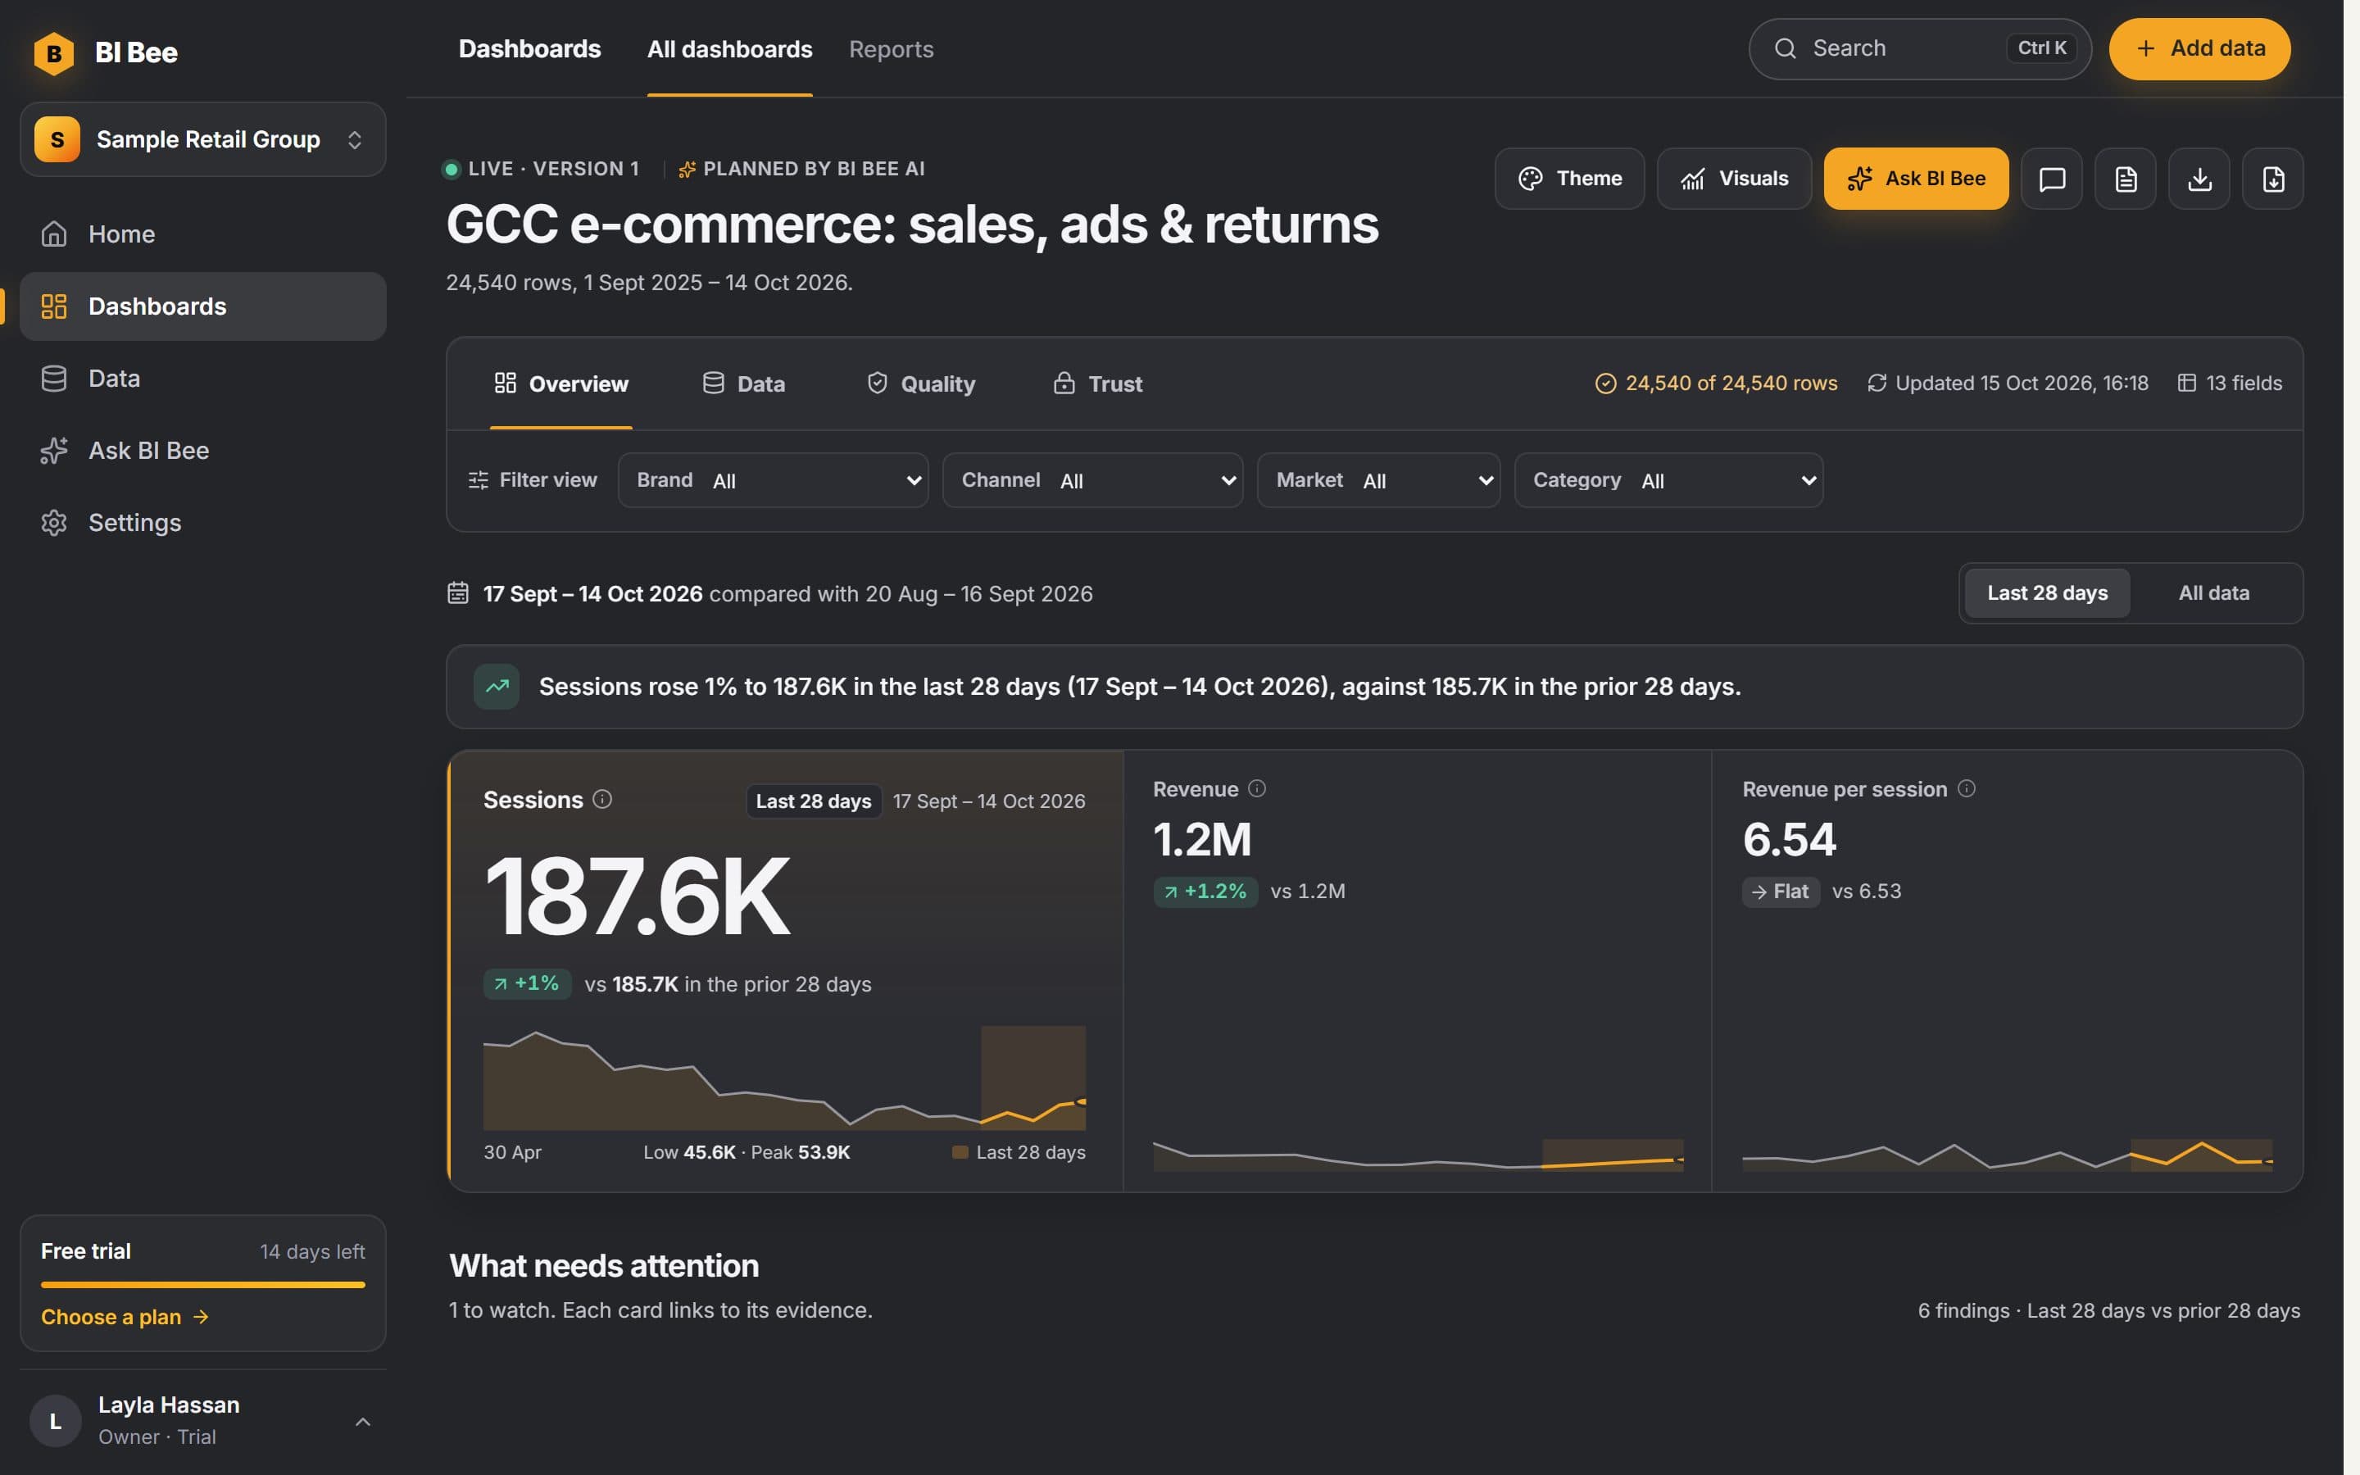The width and height of the screenshot is (2360, 1475).
Task: Click the download tray arrow icon
Action: (2199, 179)
